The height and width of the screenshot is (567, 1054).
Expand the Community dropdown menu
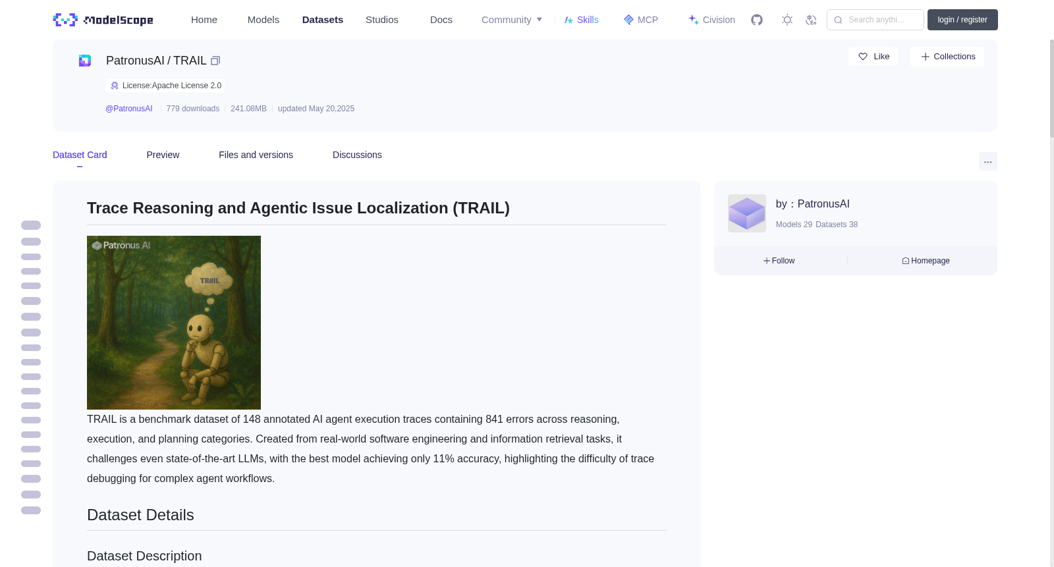click(512, 20)
